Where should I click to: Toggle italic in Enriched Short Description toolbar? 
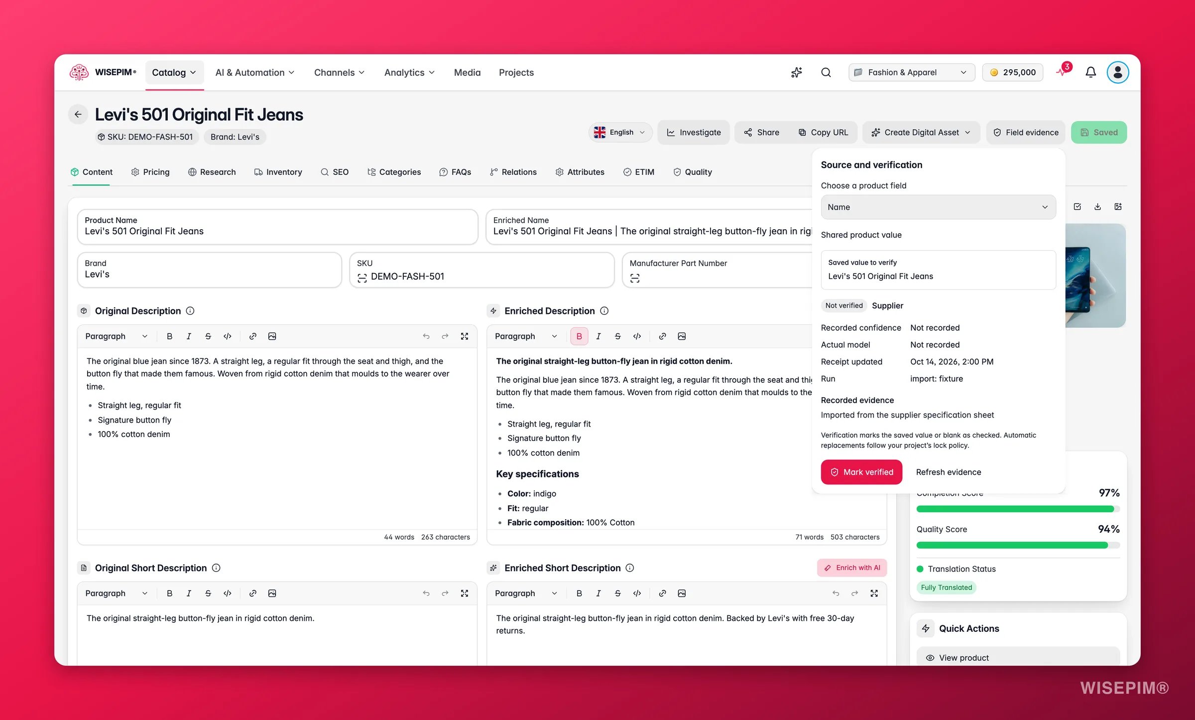point(598,593)
